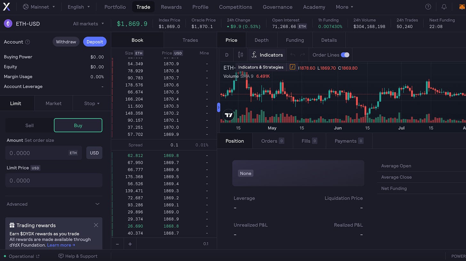Open the English language dropdown
This screenshot has width=466, height=261.
[x=79, y=7]
